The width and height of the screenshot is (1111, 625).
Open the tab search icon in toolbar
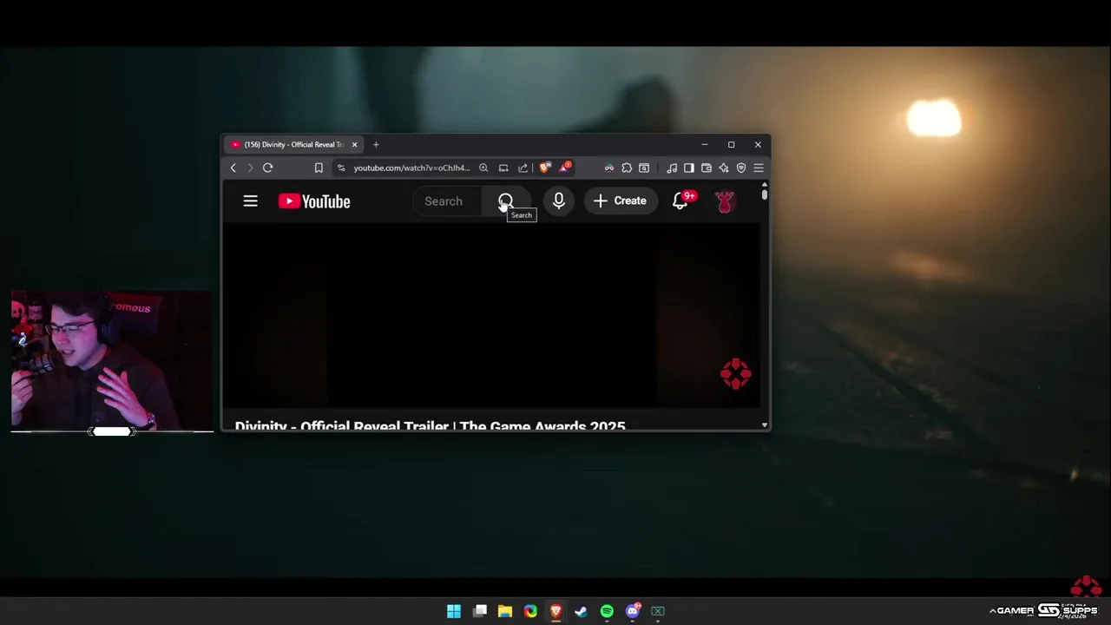644,168
